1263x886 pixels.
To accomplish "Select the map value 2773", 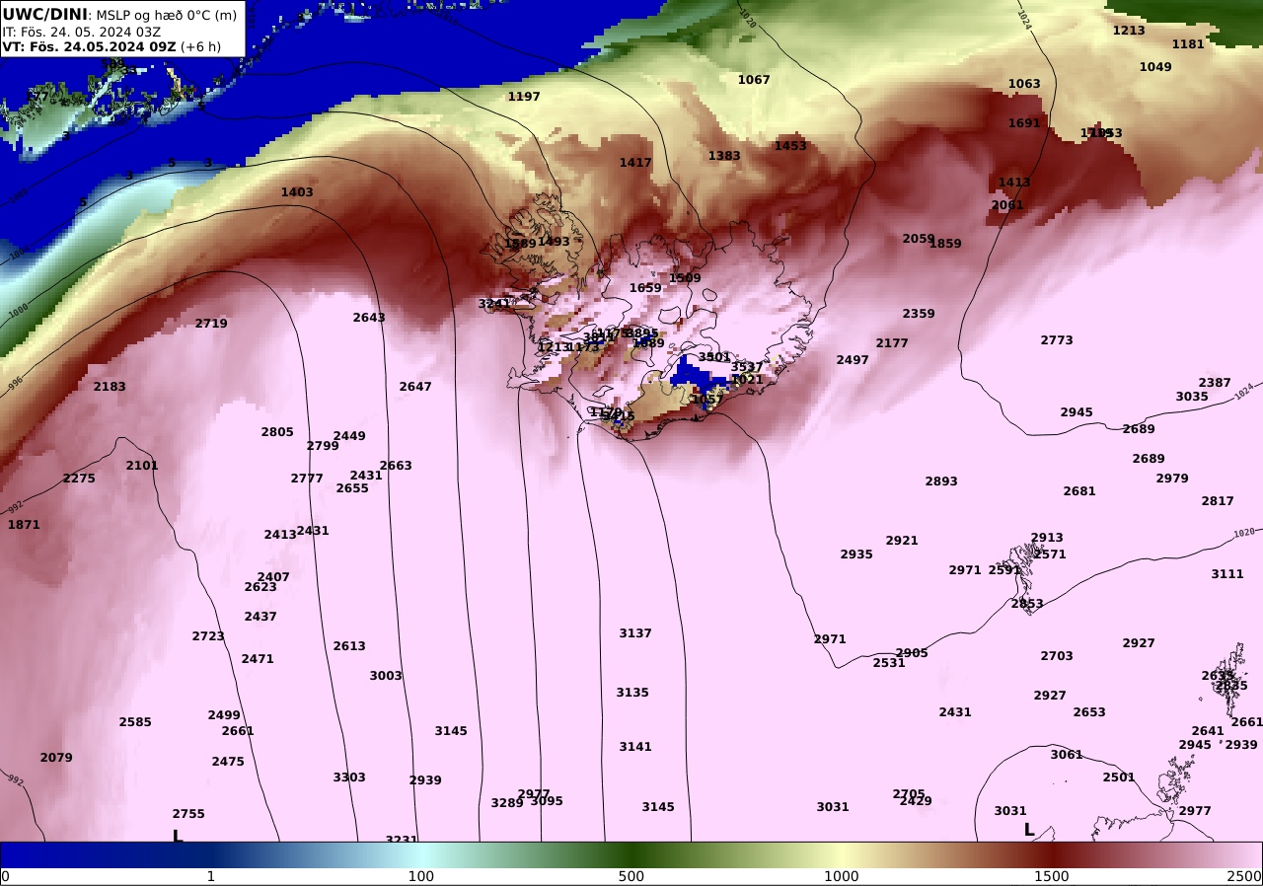I will pyautogui.click(x=1057, y=340).
